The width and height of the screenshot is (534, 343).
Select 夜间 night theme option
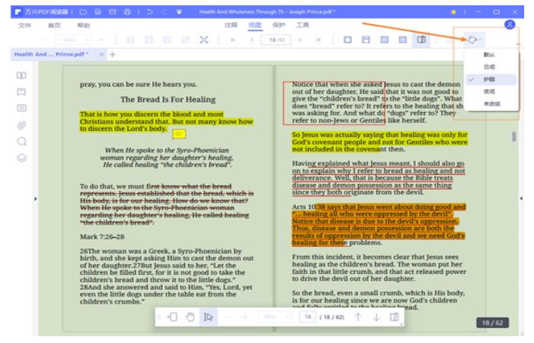point(489,91)
